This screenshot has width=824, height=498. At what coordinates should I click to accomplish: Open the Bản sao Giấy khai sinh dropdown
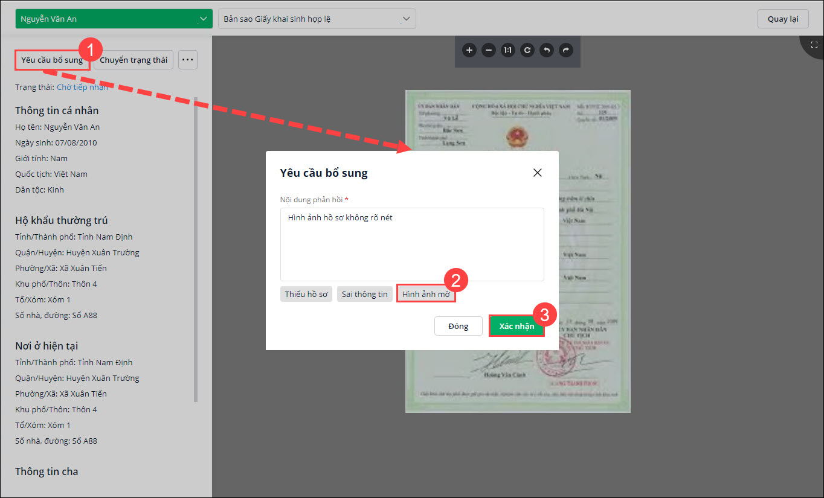pyautogui.click(x=317, y=19)
